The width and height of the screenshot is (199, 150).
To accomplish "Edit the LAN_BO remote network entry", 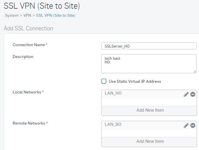I will point(186,125).
